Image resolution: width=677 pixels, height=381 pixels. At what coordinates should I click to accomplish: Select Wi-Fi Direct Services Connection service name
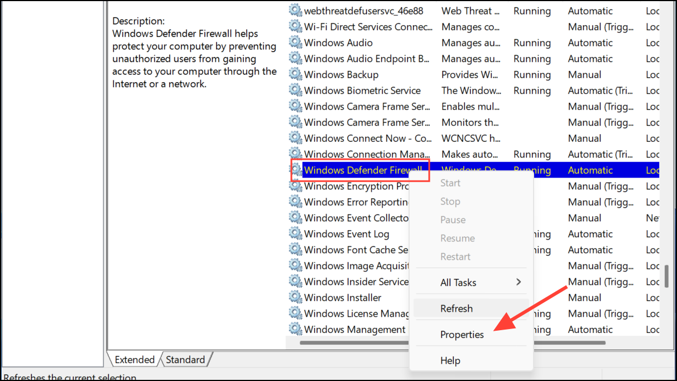pyautogui.click(x=368, y=27)
